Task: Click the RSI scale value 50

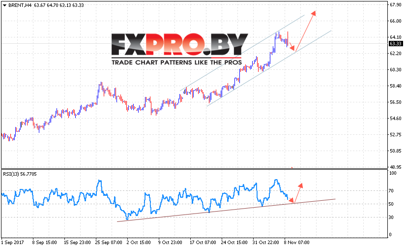Action: pos(391,204)
